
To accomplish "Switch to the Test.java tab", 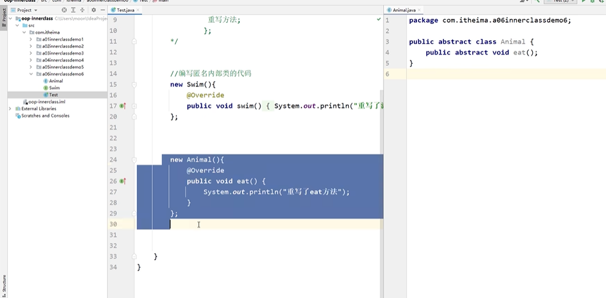I will [124, 10].
